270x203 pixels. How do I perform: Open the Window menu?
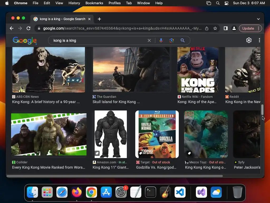pos(143,3)
